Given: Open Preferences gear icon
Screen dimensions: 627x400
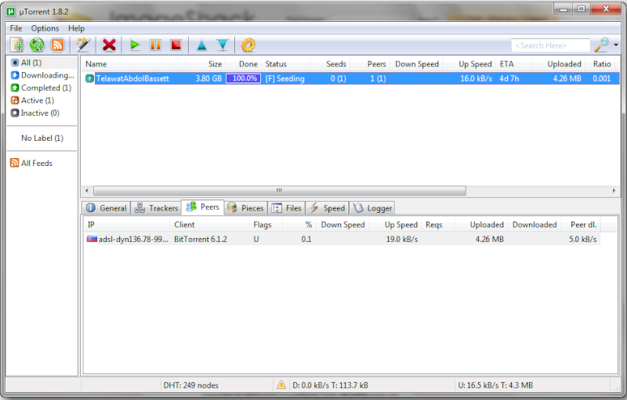Looking at the screenshot, I should point(248,45).
